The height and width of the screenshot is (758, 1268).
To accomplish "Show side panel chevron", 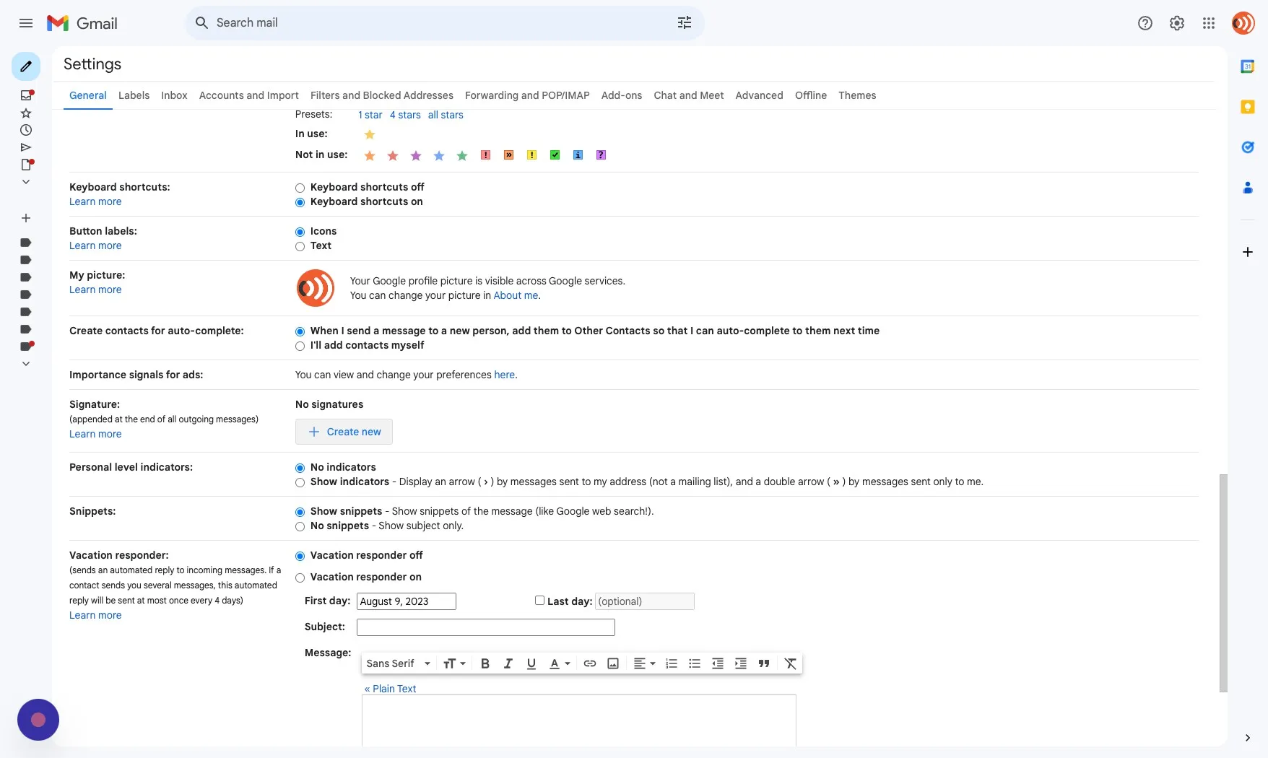I will coord(1248,738).
